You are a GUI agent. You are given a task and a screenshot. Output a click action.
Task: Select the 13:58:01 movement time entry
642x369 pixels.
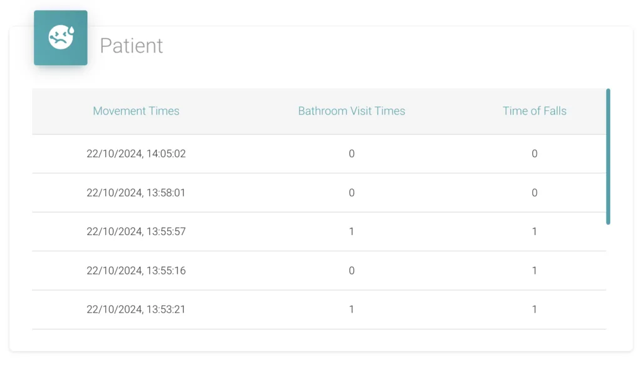pos(136,193)
